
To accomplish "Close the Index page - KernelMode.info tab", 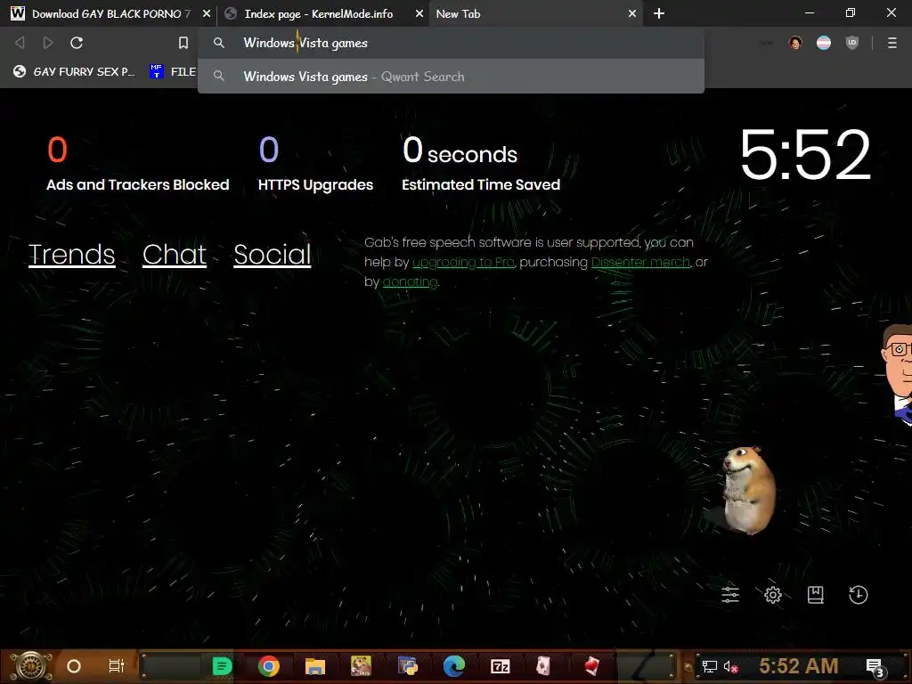I will [419, 13].
